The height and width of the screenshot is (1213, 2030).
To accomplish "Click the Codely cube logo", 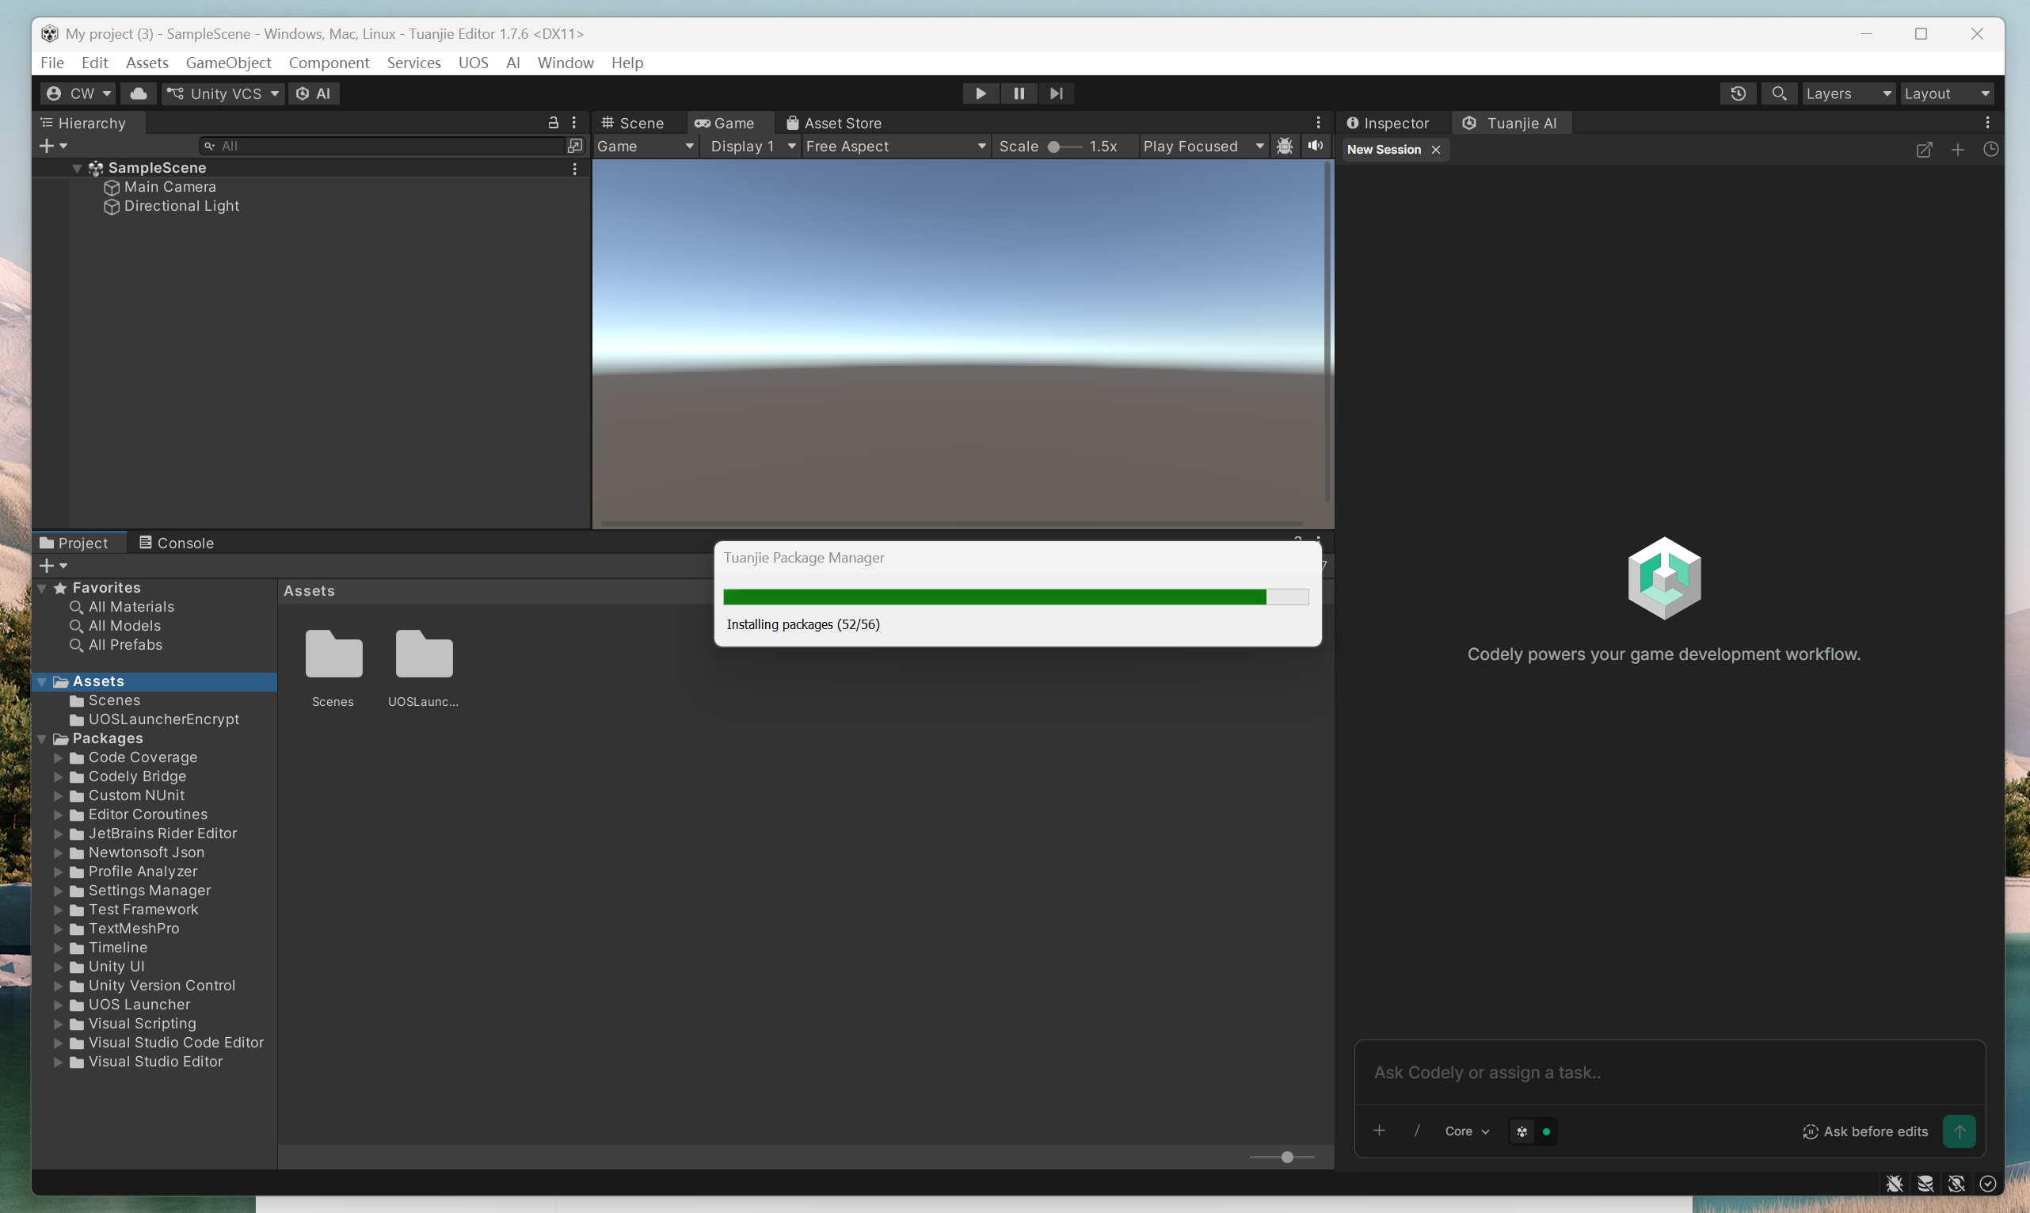I will (1664, 578).
